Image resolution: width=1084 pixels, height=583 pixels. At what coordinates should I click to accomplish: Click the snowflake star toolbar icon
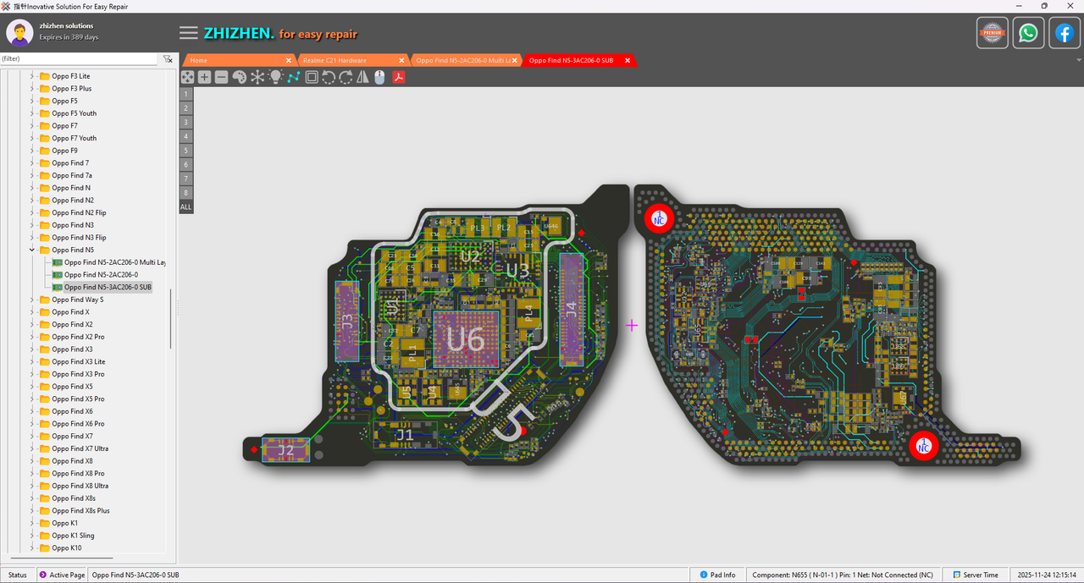click(x=257, y=77)
